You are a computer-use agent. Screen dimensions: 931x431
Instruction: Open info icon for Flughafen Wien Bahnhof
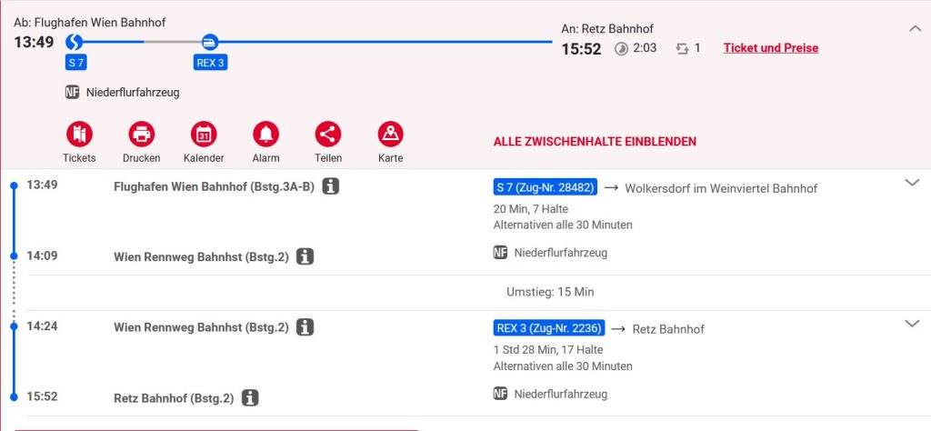[x=331, y=186]
